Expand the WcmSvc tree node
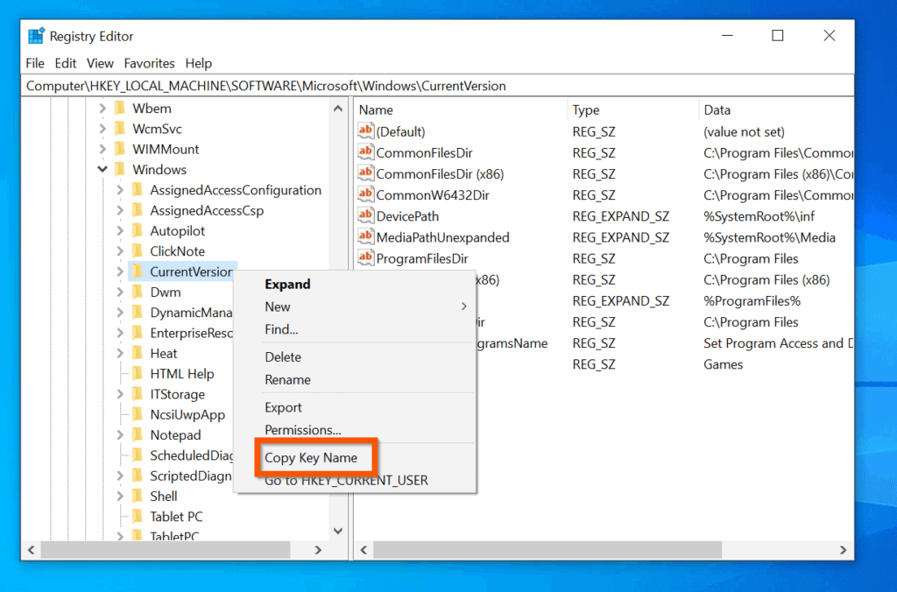This screenshot has height=592, width=897. [x=102, y=129]
